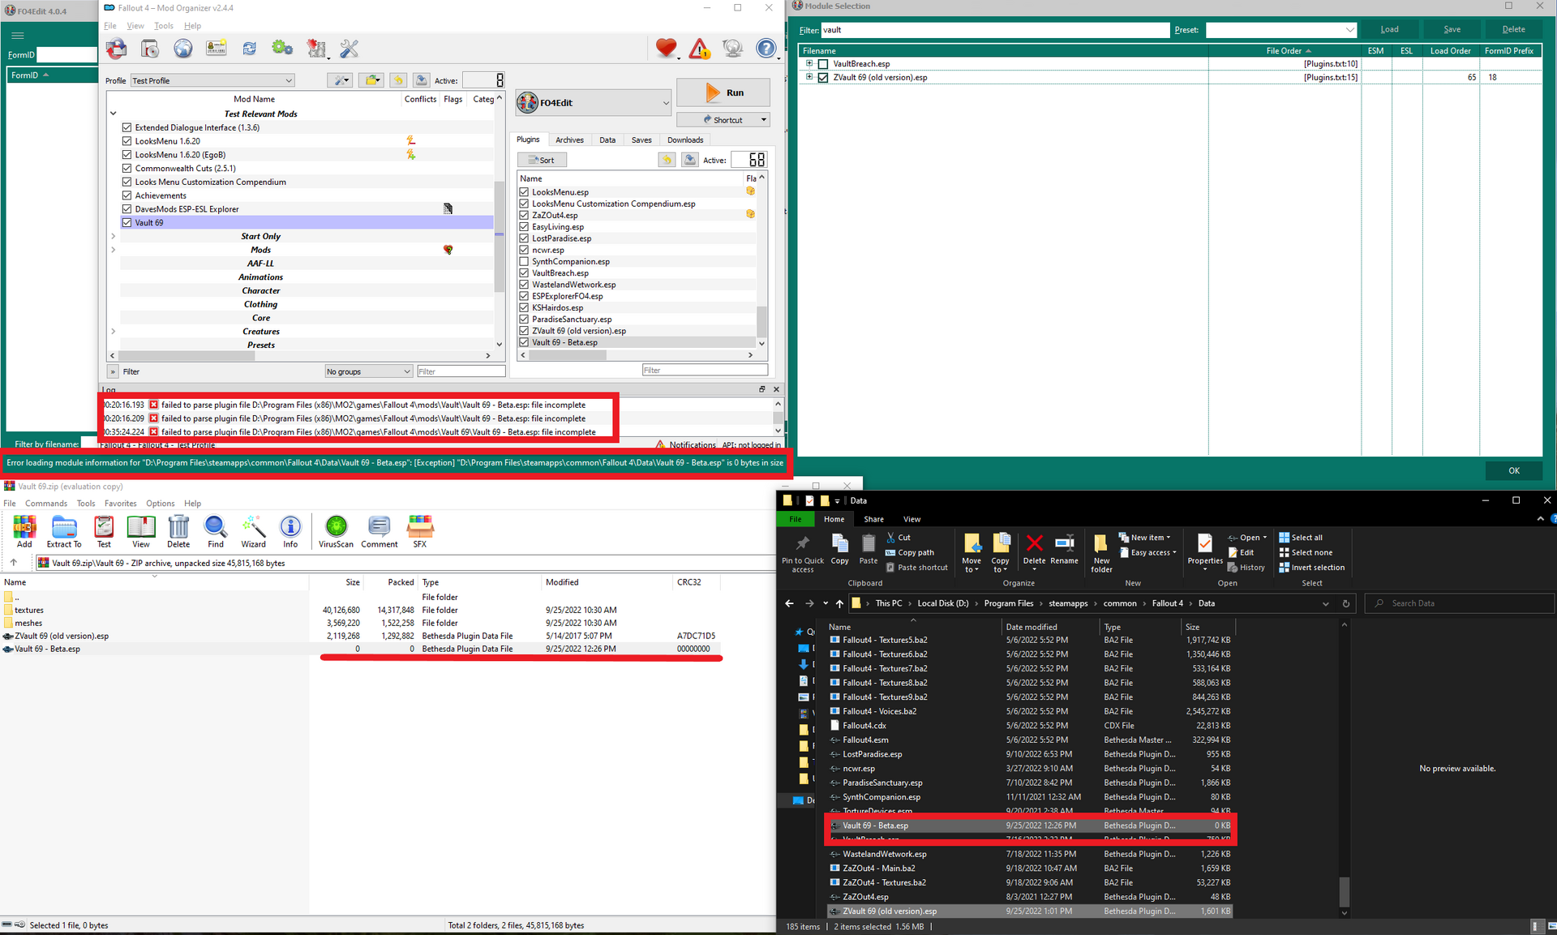Switch to the Archives tab
Screen dimensions: 1557x935
pyautogui.click(x=569, y=139)
